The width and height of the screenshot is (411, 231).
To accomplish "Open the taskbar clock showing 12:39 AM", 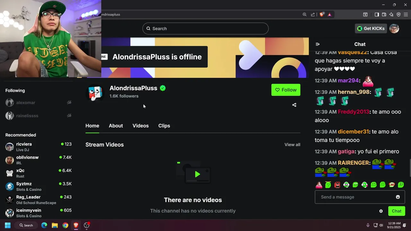I will click(x=394, y=225).
